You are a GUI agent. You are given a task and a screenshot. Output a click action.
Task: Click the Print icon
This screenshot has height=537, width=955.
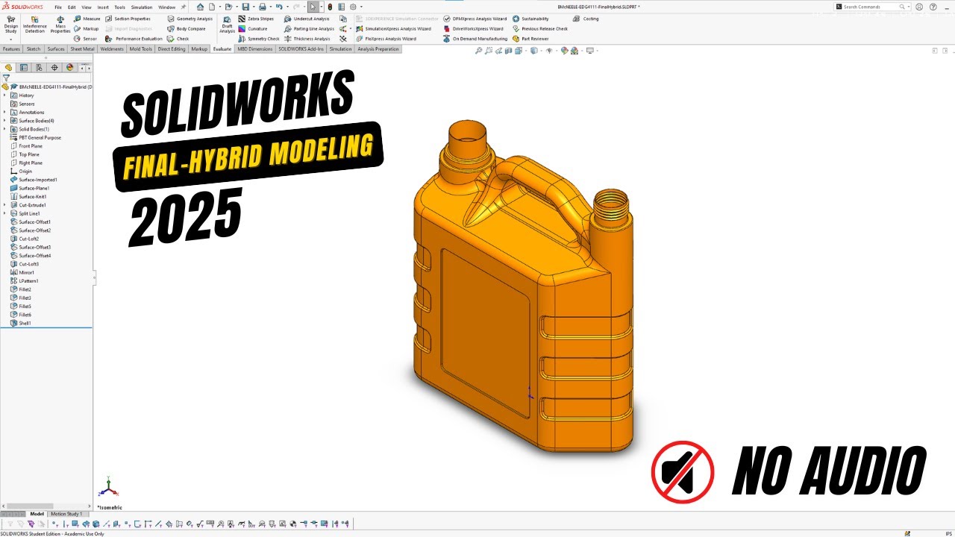pyautogui.click(x=262, y=7)
